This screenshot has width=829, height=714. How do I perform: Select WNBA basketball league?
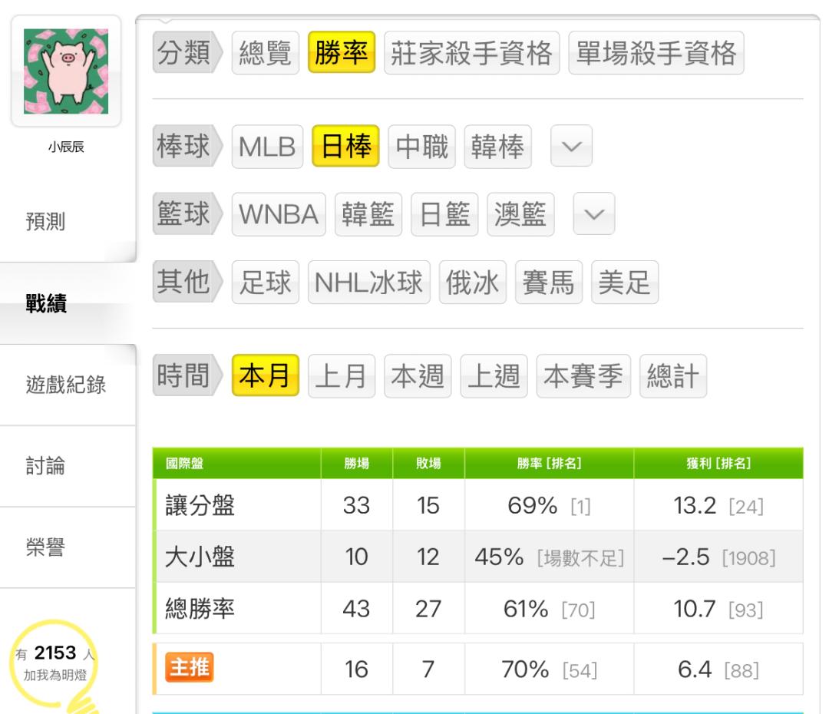[279, 214]
